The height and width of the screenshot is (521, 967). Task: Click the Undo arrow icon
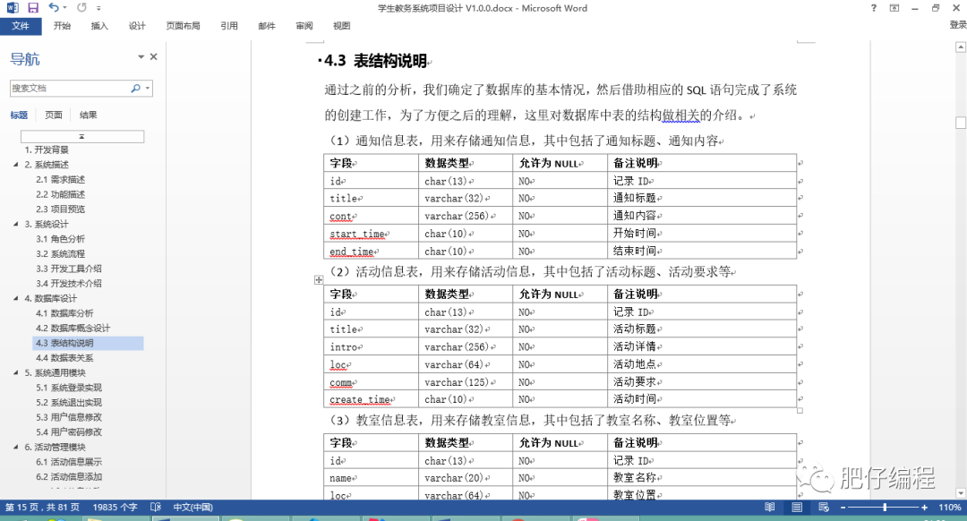coord(53,7)
